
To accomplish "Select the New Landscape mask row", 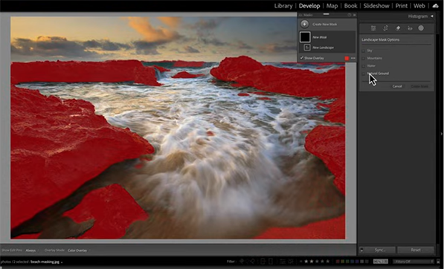I will pos(327,48).
